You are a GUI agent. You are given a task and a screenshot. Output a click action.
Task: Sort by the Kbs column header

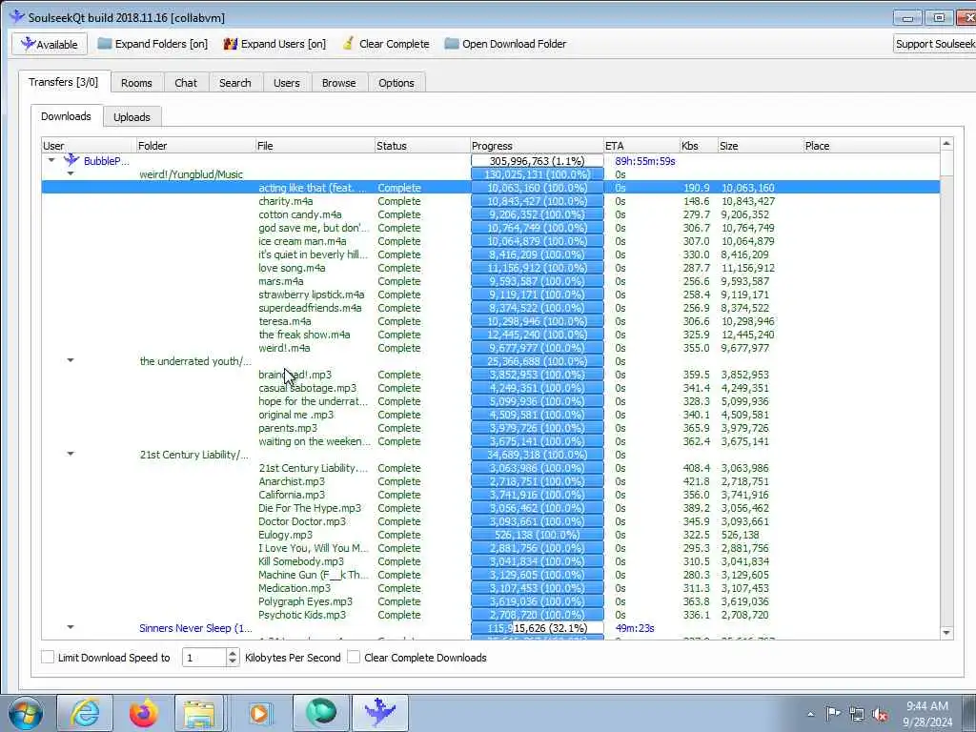(x=699, y=146)
